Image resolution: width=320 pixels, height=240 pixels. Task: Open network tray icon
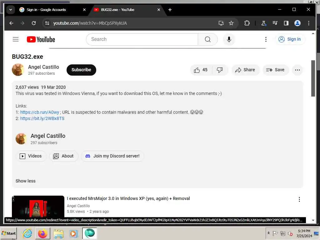282,233
